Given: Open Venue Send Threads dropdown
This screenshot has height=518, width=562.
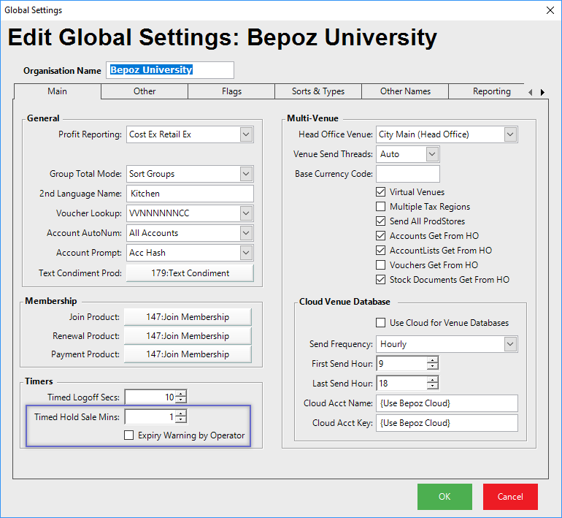Looking at the screenshot, I should point(432,154).
